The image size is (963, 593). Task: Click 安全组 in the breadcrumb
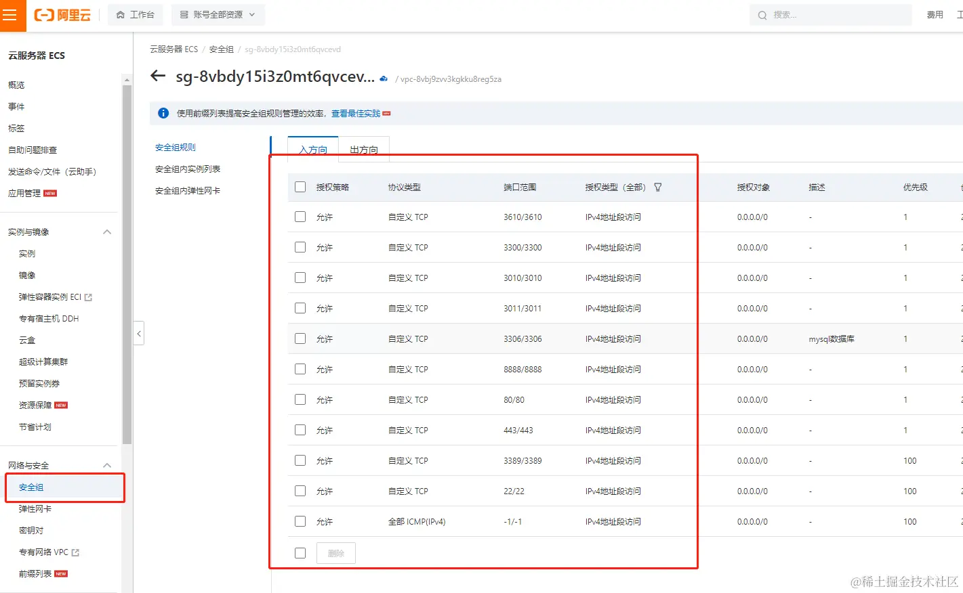tap(222, 49)
